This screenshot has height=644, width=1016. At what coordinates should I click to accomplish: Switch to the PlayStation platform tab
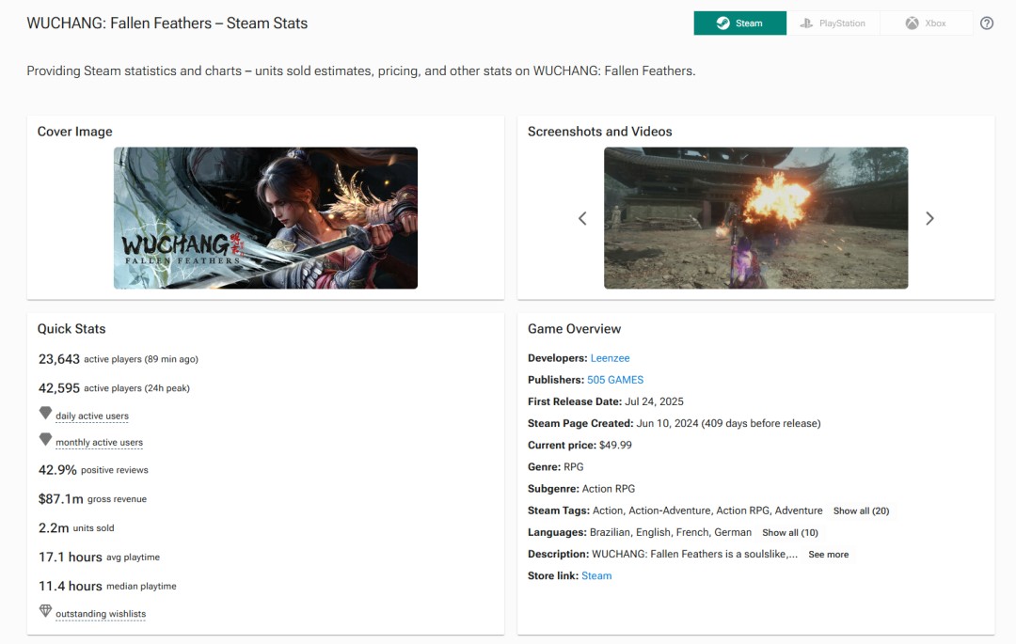click(x=833, y=24)
